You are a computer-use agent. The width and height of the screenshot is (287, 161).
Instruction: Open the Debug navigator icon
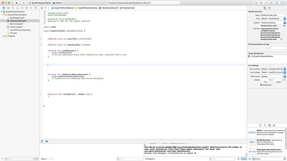(27, 8)
